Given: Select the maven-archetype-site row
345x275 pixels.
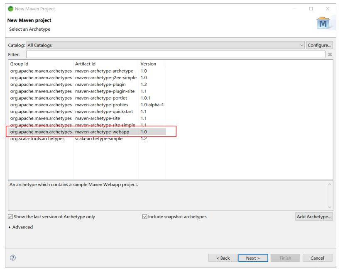Looking at the screenshot, I should click(x=88, y=118).
